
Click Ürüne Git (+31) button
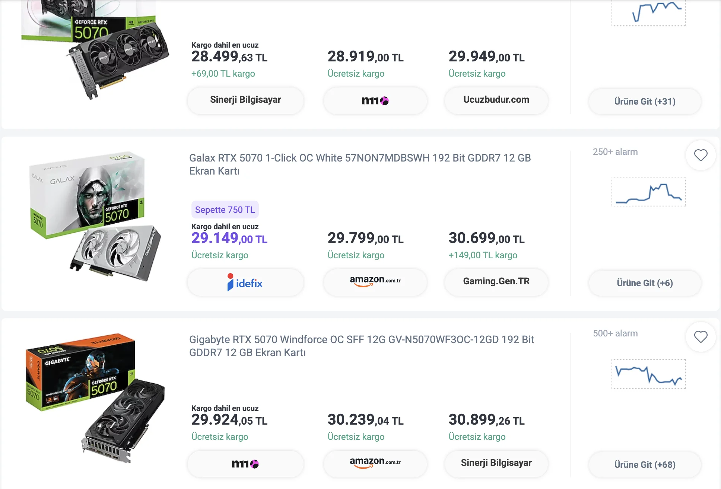pos(645,101)
